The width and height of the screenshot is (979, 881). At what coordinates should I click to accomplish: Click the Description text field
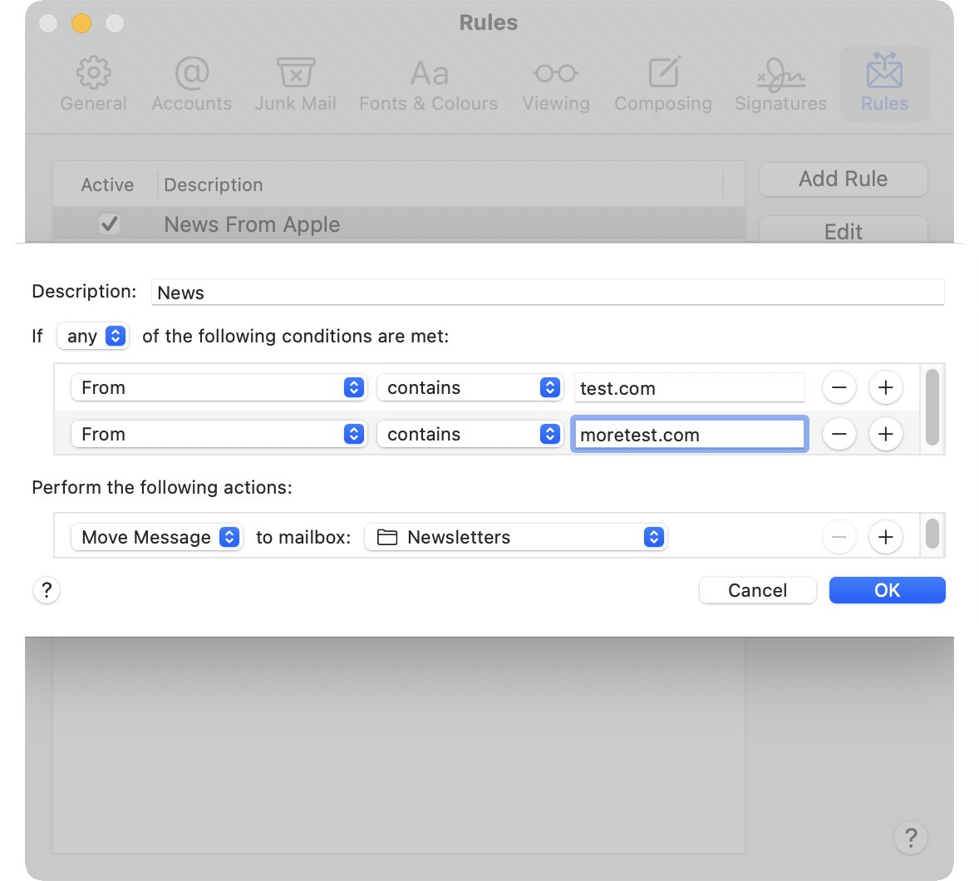pos(547,293)
